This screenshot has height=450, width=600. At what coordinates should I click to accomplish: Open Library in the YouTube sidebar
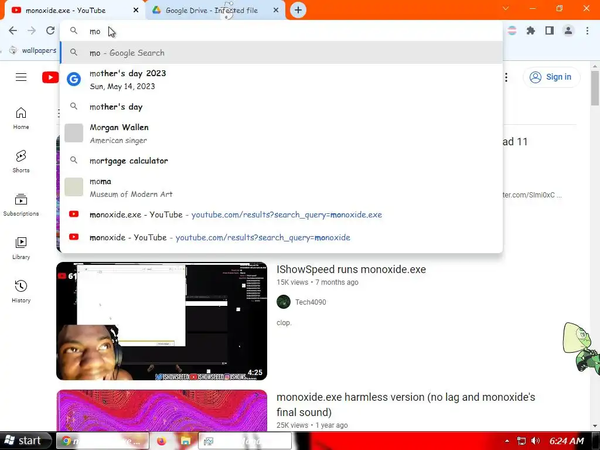click(21, 248)
